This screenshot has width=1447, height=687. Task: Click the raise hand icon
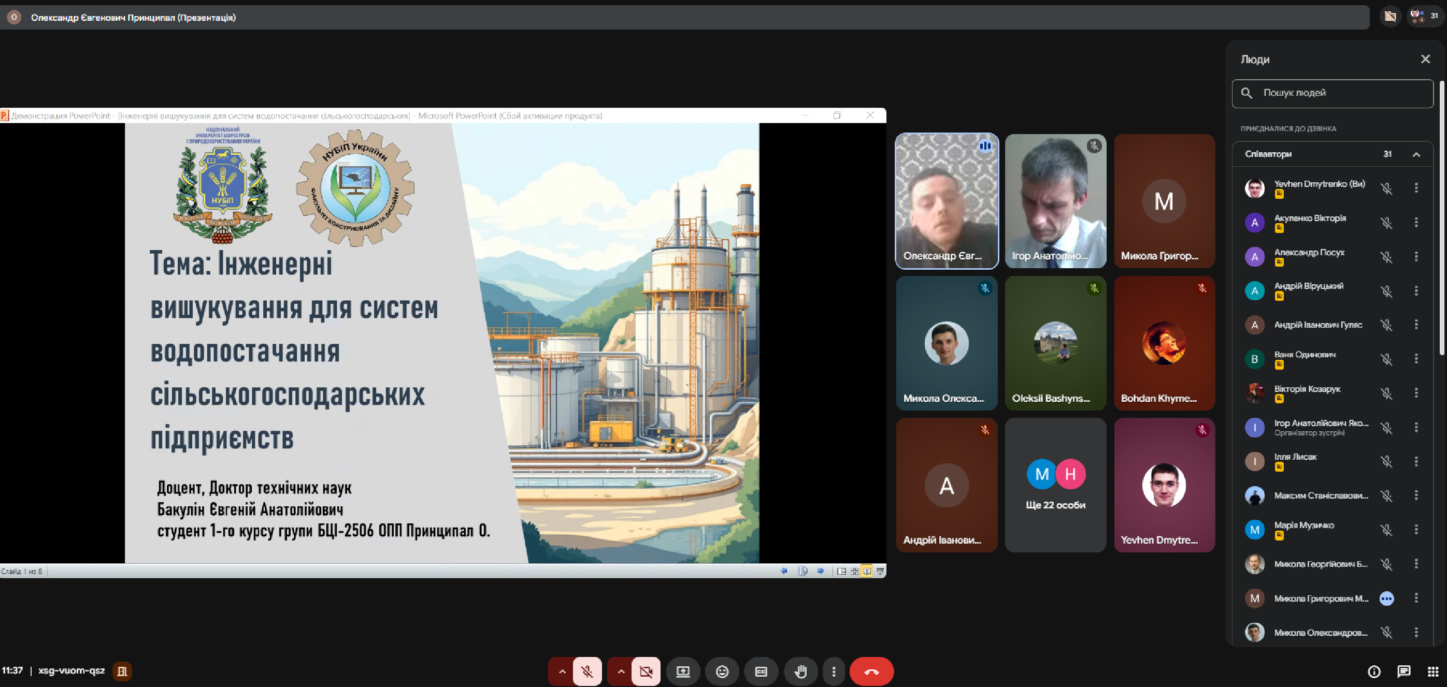click(800, 671)
